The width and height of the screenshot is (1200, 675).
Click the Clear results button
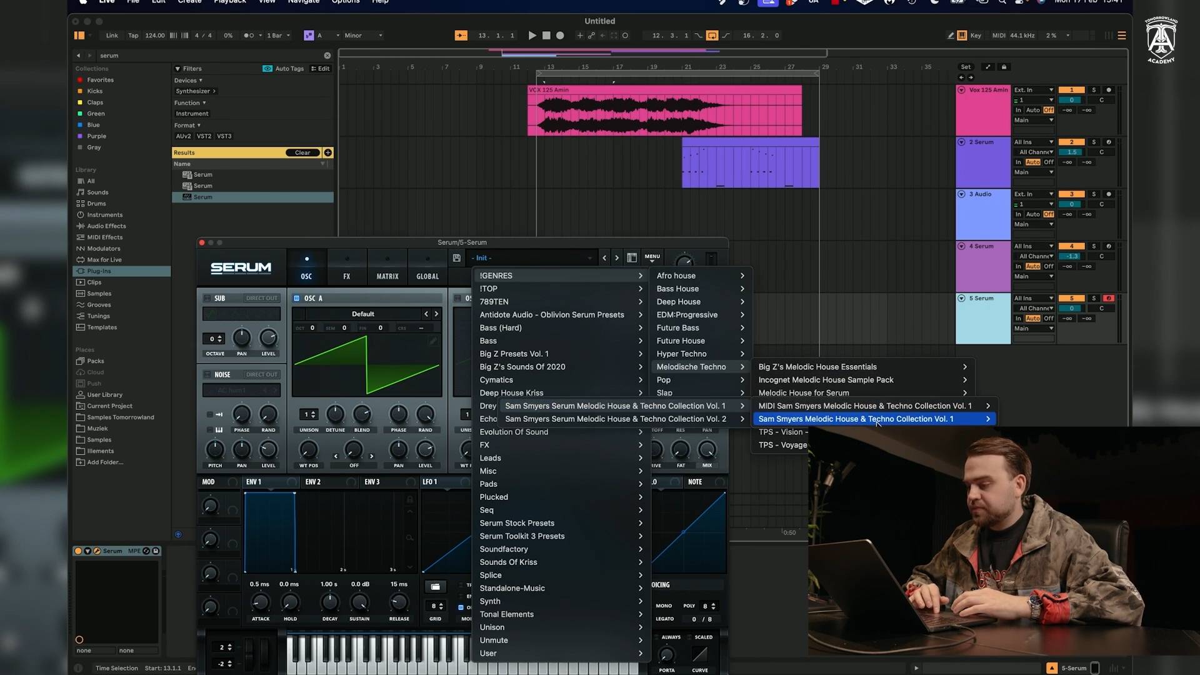302,152
